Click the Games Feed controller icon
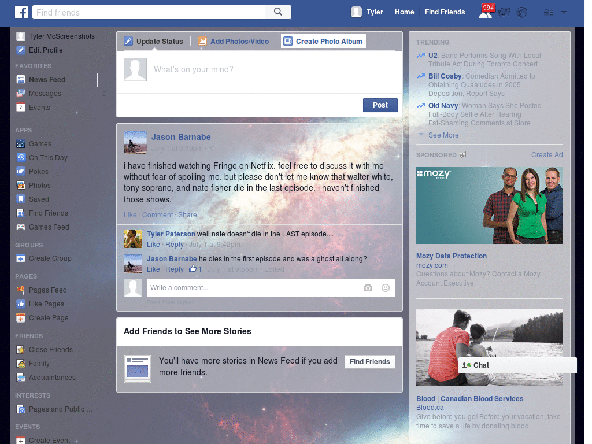This screenshot has height=444, width=592. click(x=21, y=227)
